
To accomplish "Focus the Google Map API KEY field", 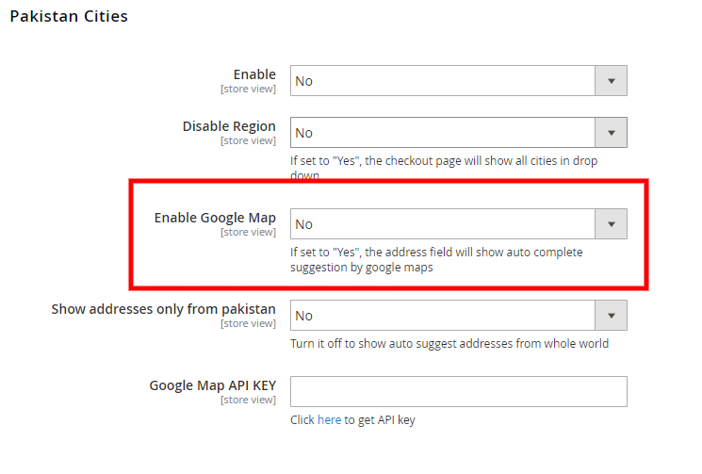I will click(459, 392).
